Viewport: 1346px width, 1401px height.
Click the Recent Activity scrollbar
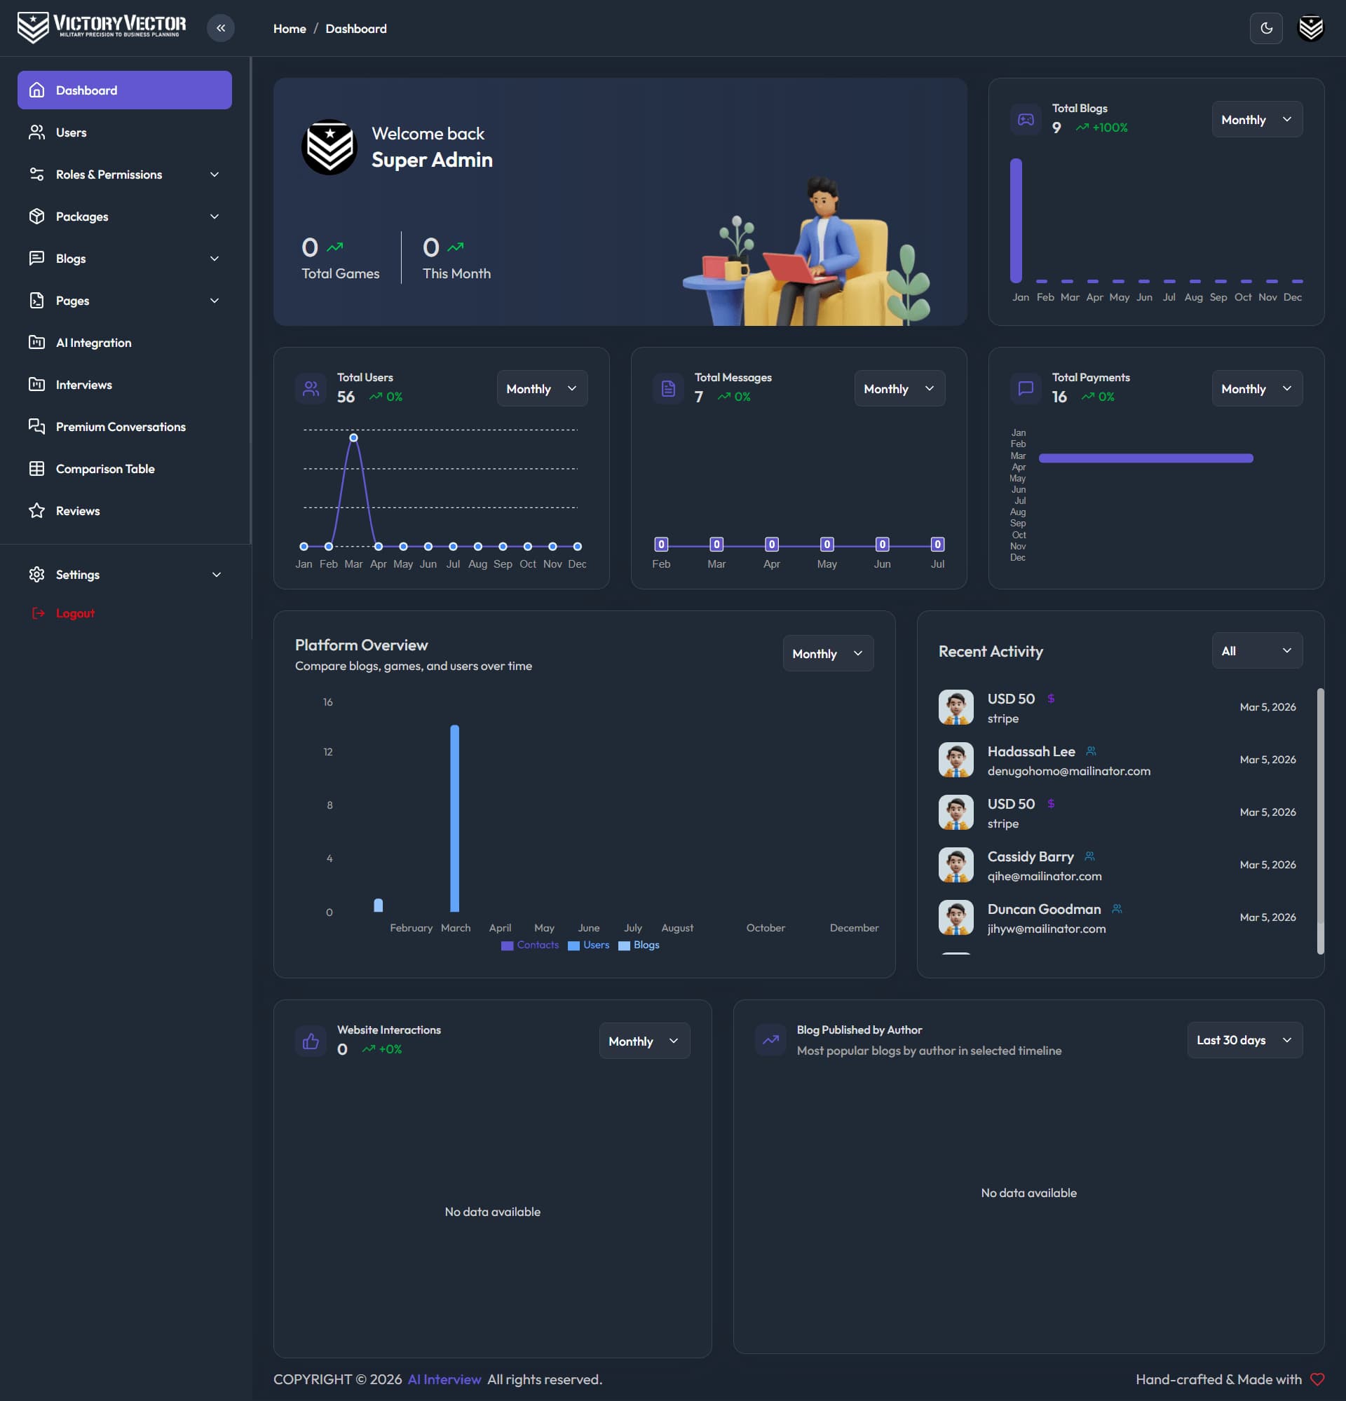[1319, 821]
